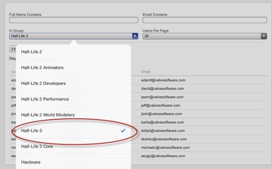Select Half-Life 2 Animators group
The width and height of the screenshot is (272, 169).
[x=73, y=67]
